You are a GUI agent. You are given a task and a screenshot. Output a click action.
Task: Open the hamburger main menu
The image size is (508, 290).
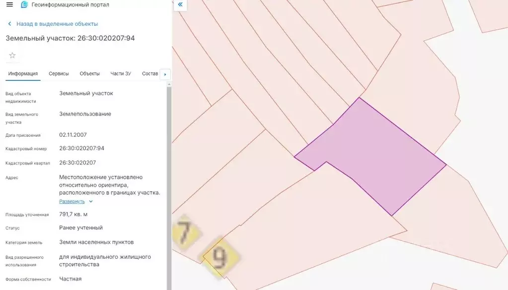point(9,4)
